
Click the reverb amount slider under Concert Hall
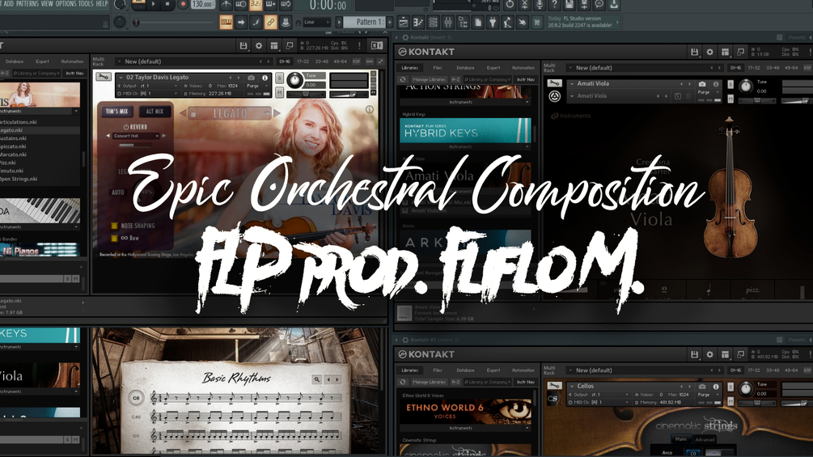(x=135, y=145)
